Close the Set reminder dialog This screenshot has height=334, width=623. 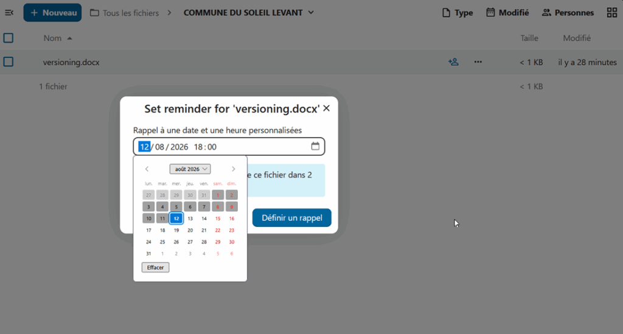click(326, 108)
